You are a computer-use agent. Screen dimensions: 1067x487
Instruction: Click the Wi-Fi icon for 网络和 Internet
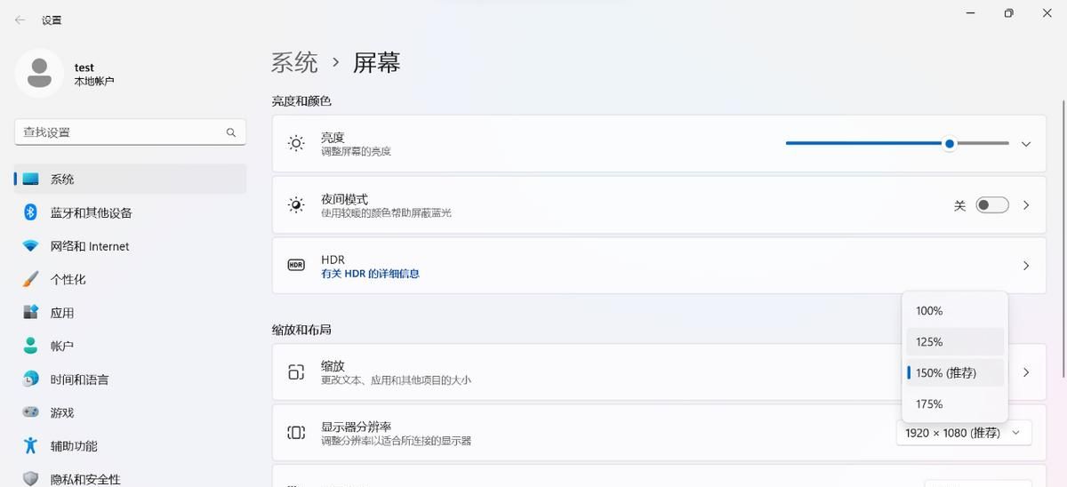(31, 246)
